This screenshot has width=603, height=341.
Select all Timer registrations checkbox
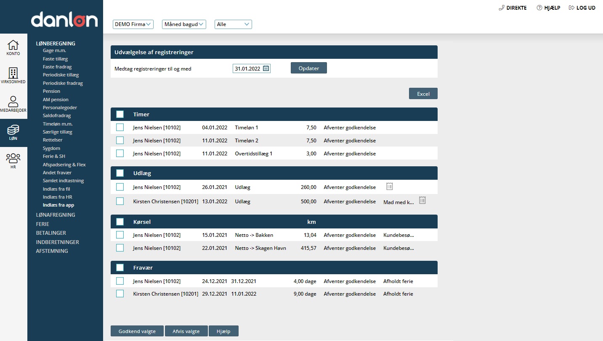point(120,114)
